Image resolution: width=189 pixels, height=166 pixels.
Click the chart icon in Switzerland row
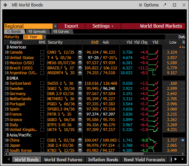pos(80,83)
